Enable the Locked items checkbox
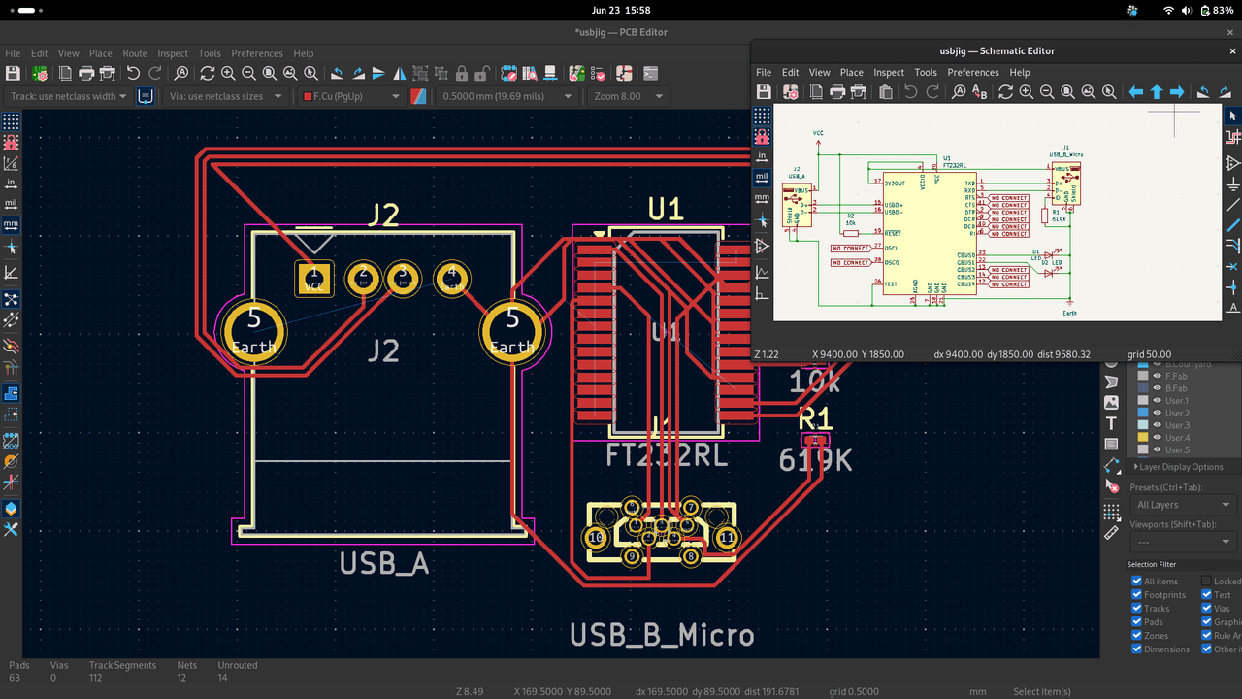Screen dimensions: 1242x699 1206,582
